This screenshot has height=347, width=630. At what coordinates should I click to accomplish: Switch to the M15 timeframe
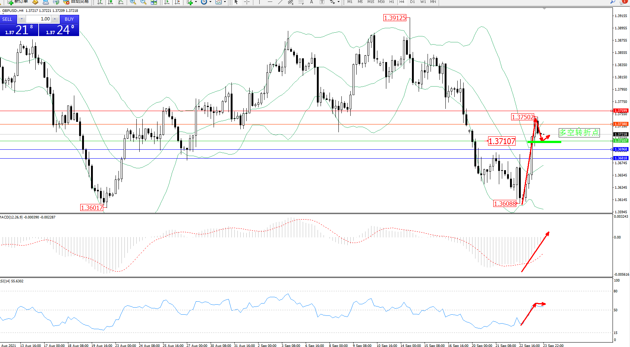coord(371,2)
